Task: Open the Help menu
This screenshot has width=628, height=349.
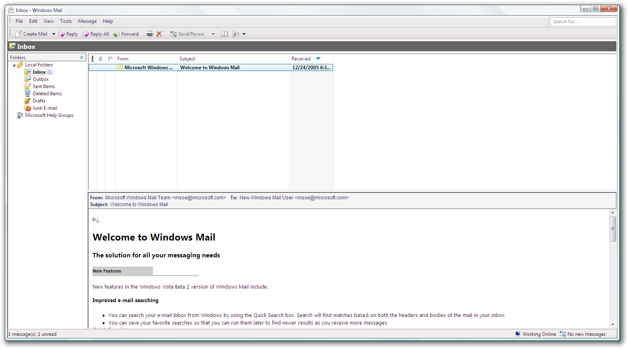Action: 108,21
